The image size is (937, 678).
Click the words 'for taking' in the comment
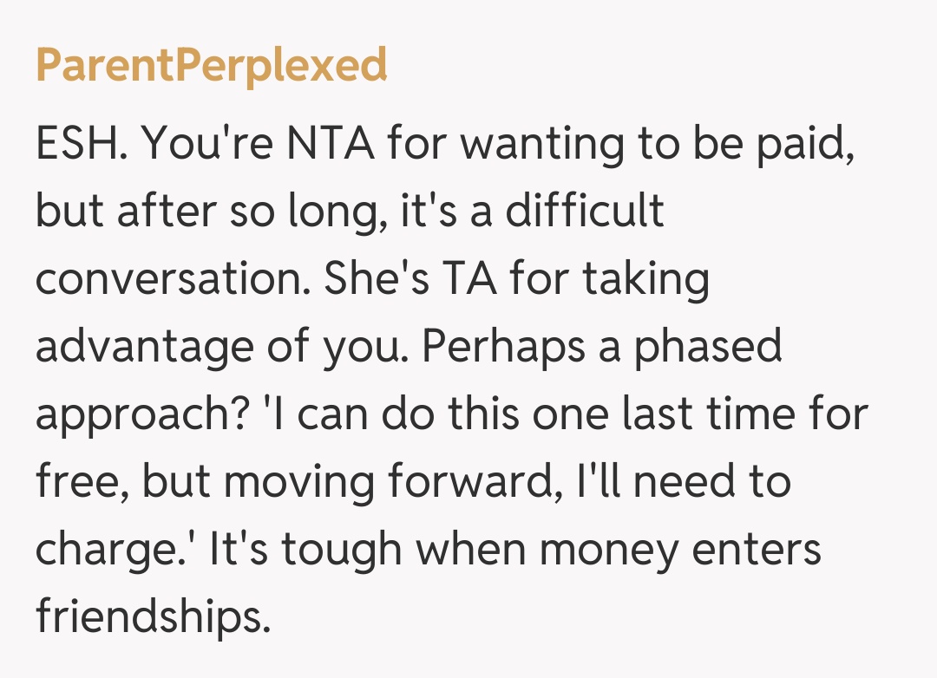pyautogui.click(x=608, y=278)
